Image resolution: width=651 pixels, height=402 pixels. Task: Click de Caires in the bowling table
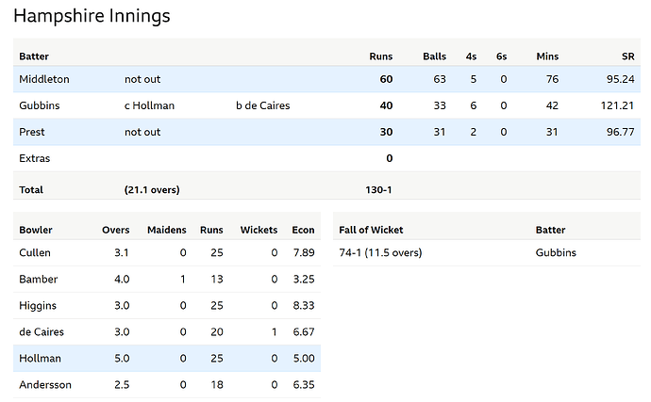(x=42, y=331)
